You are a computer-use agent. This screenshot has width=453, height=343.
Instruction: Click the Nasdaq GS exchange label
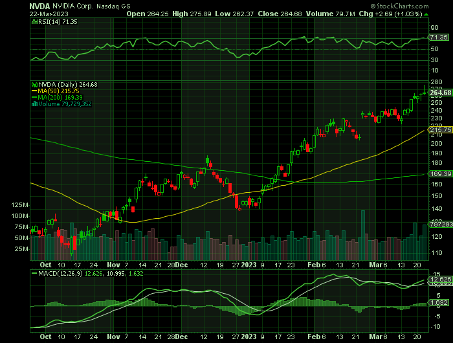[113, 6]
